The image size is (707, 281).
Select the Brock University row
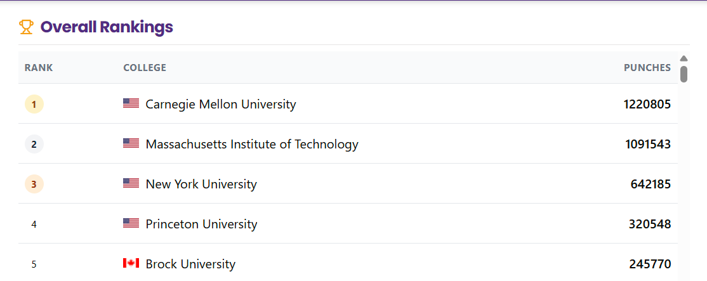[x=348, y=263]
